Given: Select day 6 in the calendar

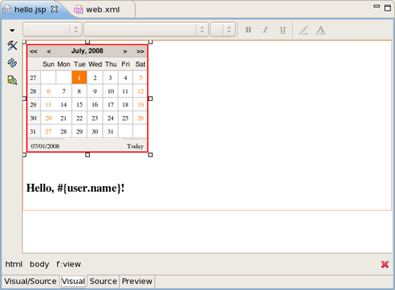Looking at the screenshot, I should [x=49, y=91].
